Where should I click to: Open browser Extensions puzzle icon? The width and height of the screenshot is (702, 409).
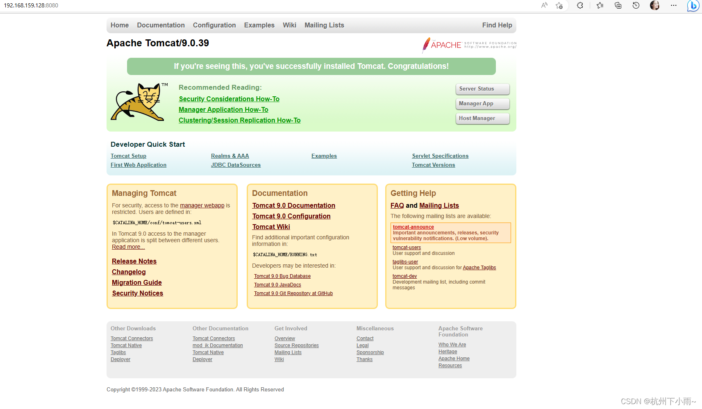[580, 5]
